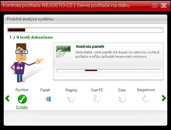This screenshot has height=130, width=171.
Task: Click the overall analysis progress bar
Action: click(85, 30)
